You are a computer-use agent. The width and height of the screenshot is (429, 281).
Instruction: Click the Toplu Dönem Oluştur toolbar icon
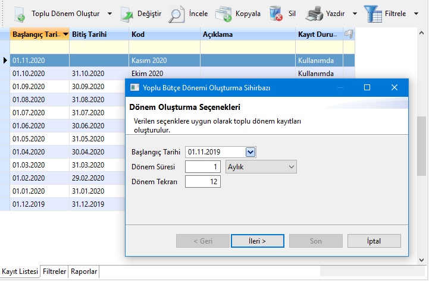[x=19, y=13]
